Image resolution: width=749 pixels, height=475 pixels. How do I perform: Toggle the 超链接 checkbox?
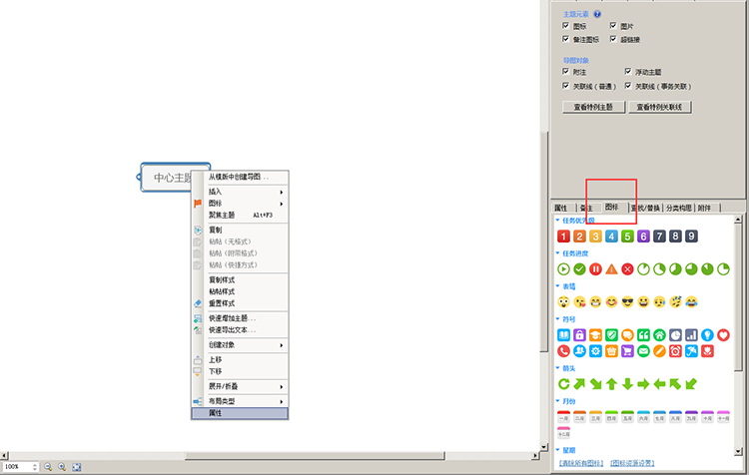pyautogui.click(x=627, y=39)
